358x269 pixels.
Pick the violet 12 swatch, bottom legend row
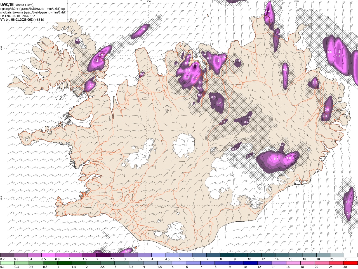[265, 263]
